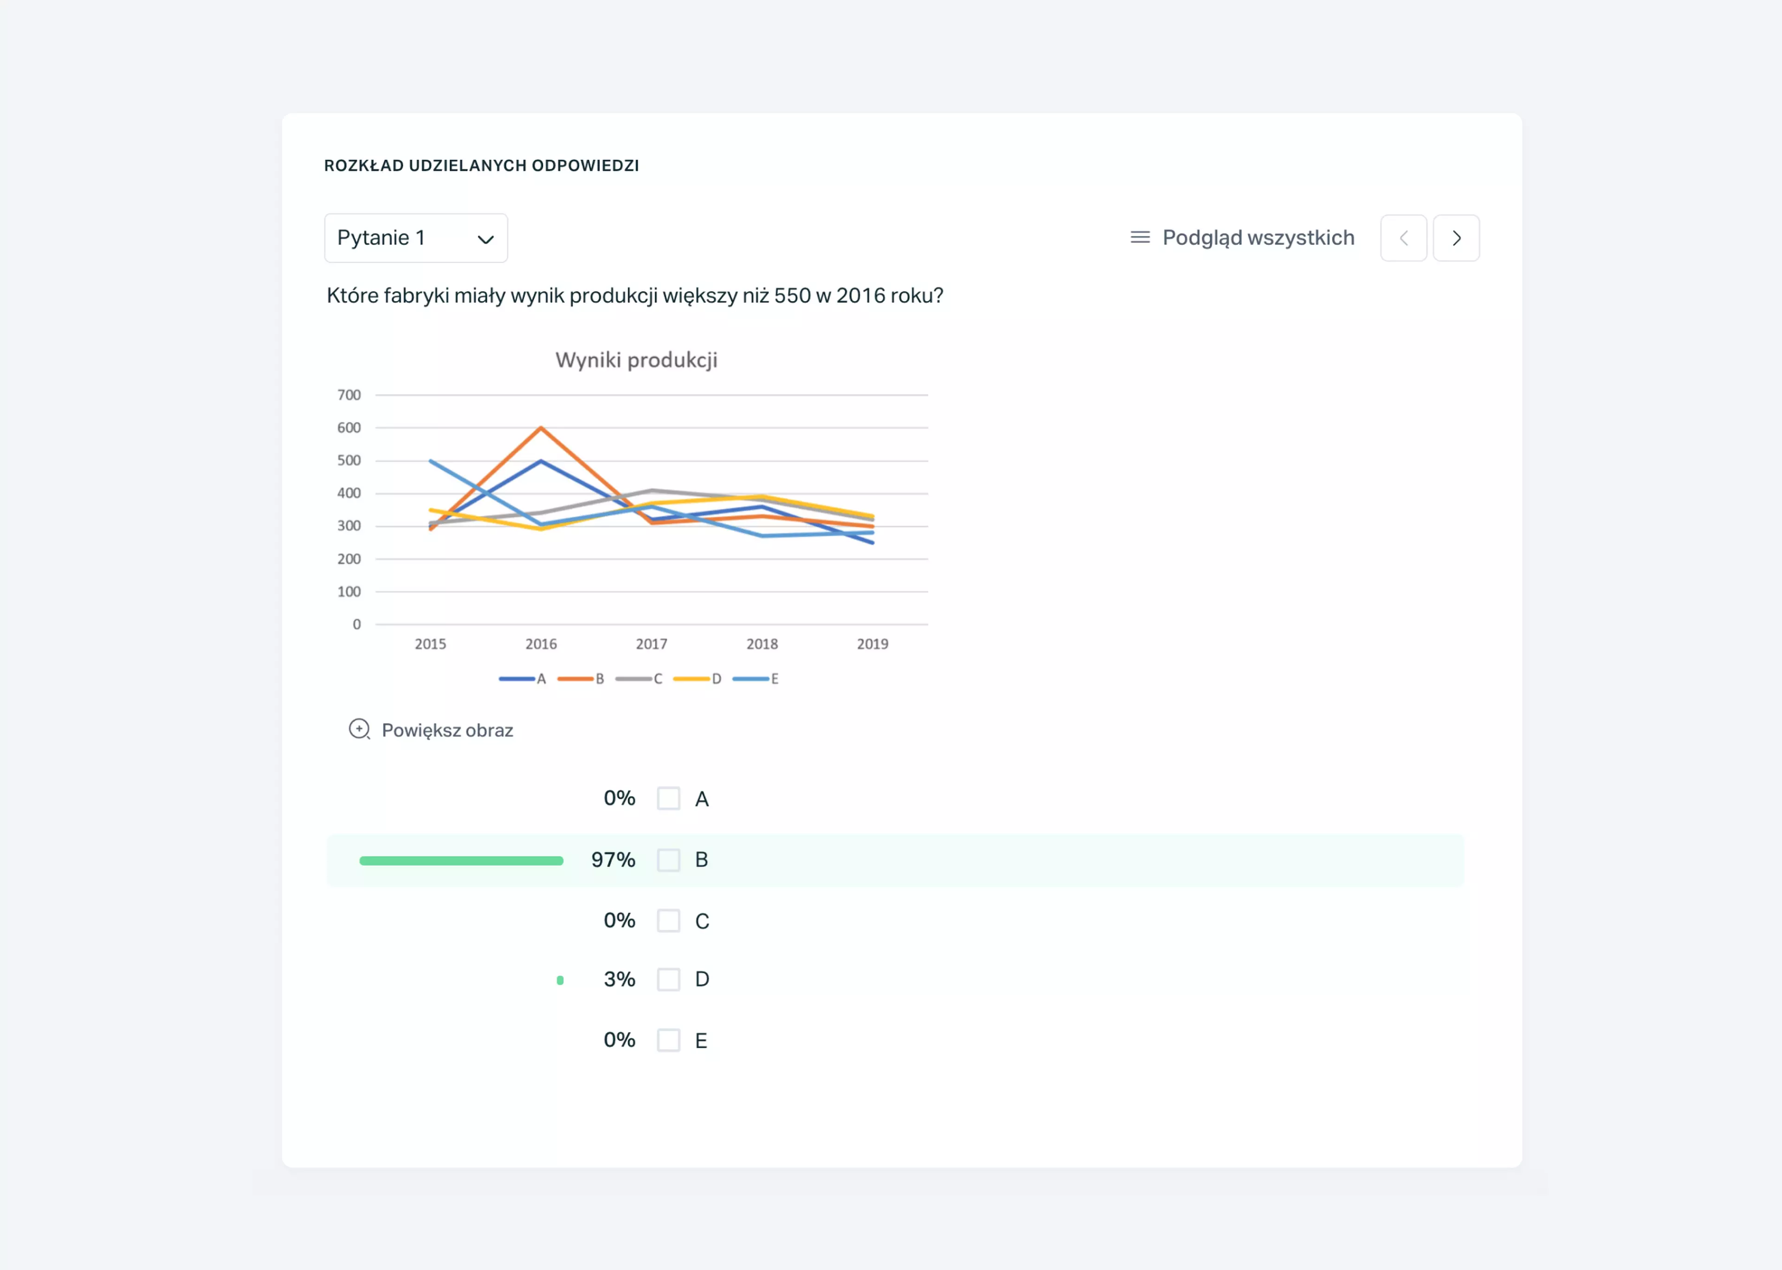
Task: Click the Powiększ obraz link
Action: pos(447,729)
